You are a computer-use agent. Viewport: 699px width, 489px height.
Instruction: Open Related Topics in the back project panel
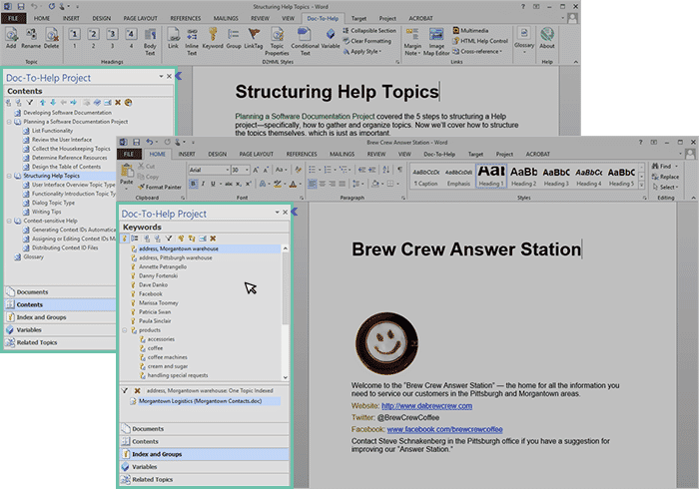pos(60,342)
